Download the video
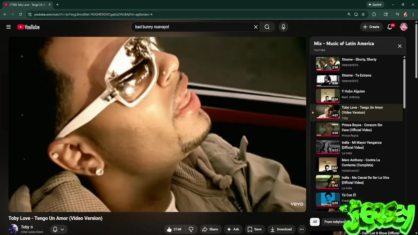This screenshot has height=235, width=418. [x=281, y=229]
